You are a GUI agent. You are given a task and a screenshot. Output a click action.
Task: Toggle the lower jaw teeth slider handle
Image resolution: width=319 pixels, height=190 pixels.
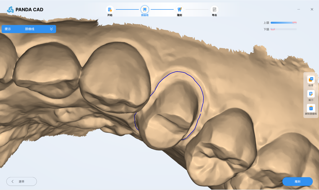pyautogui.click(x=273, y=29)
